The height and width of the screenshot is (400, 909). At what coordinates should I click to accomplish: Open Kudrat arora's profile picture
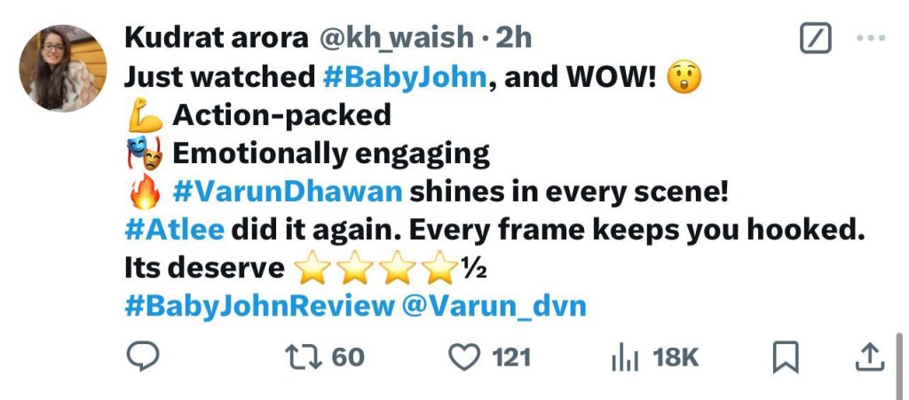click(63, 68)
